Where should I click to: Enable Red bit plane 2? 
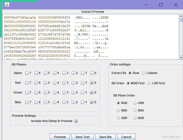point(73,83)
